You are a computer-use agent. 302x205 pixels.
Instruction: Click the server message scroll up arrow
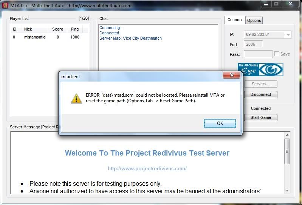click(287, 135)
